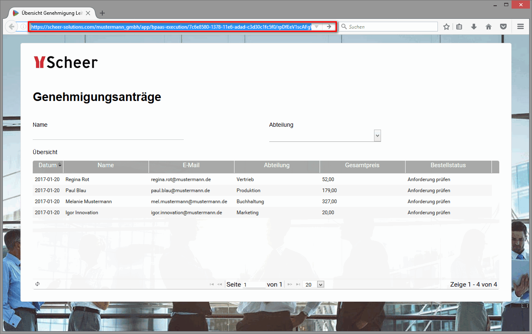This screenshot has width=532, height=334.
Task: Sort by the Abteilung column header
Action: 277,166
